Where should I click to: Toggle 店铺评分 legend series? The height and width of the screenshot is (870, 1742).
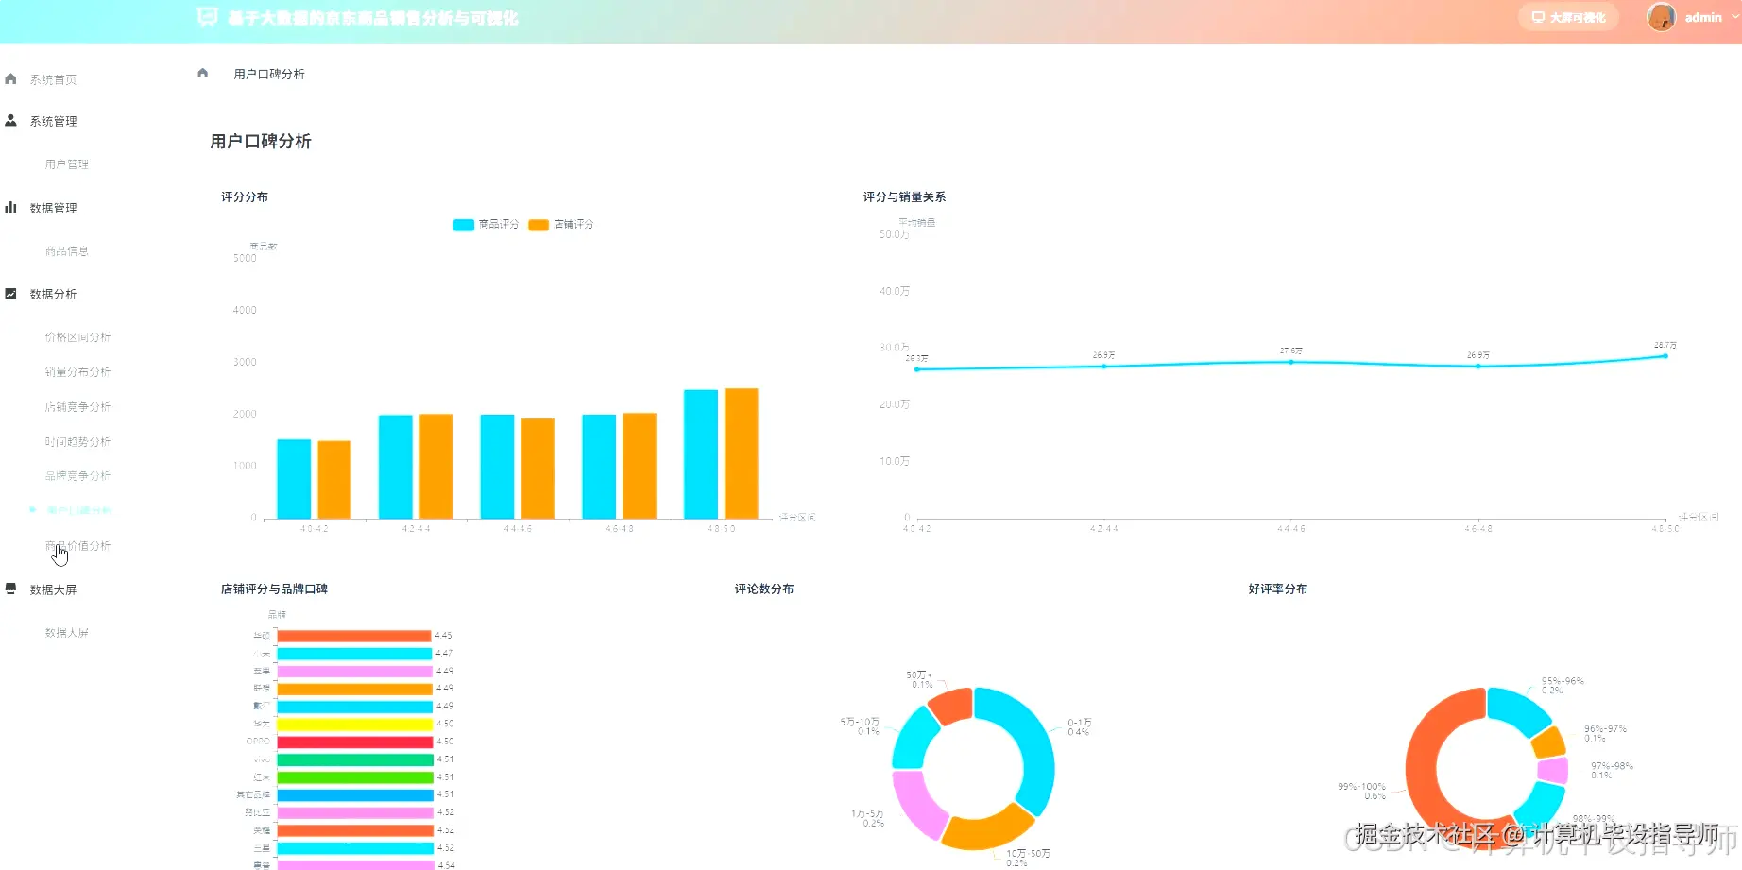click(x=561, y=225)
